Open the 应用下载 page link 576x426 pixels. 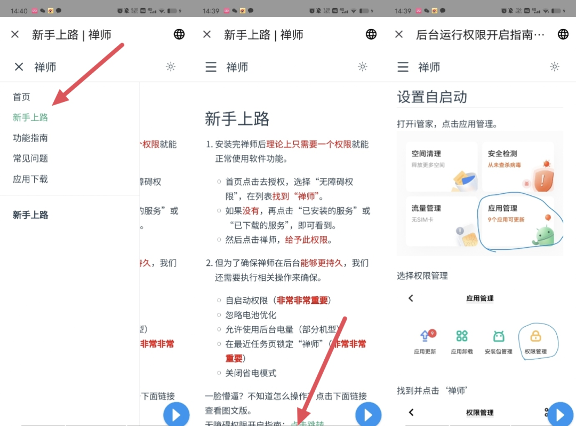[29, 179]
